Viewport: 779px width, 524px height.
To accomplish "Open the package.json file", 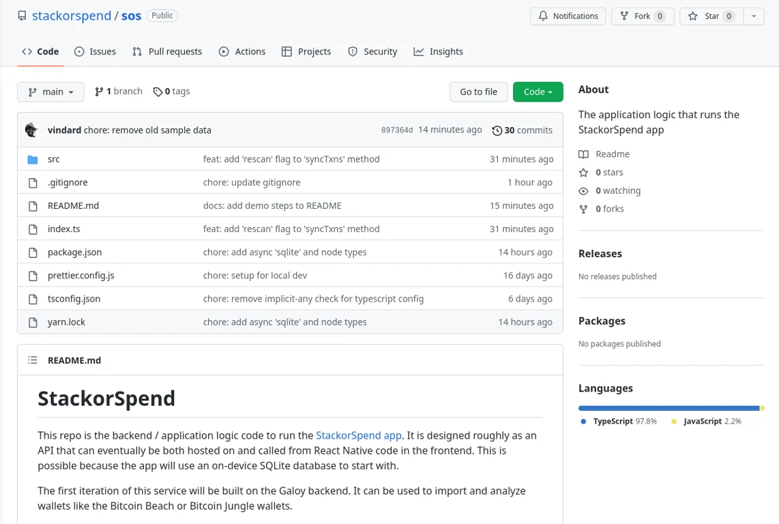I will 74,252.
